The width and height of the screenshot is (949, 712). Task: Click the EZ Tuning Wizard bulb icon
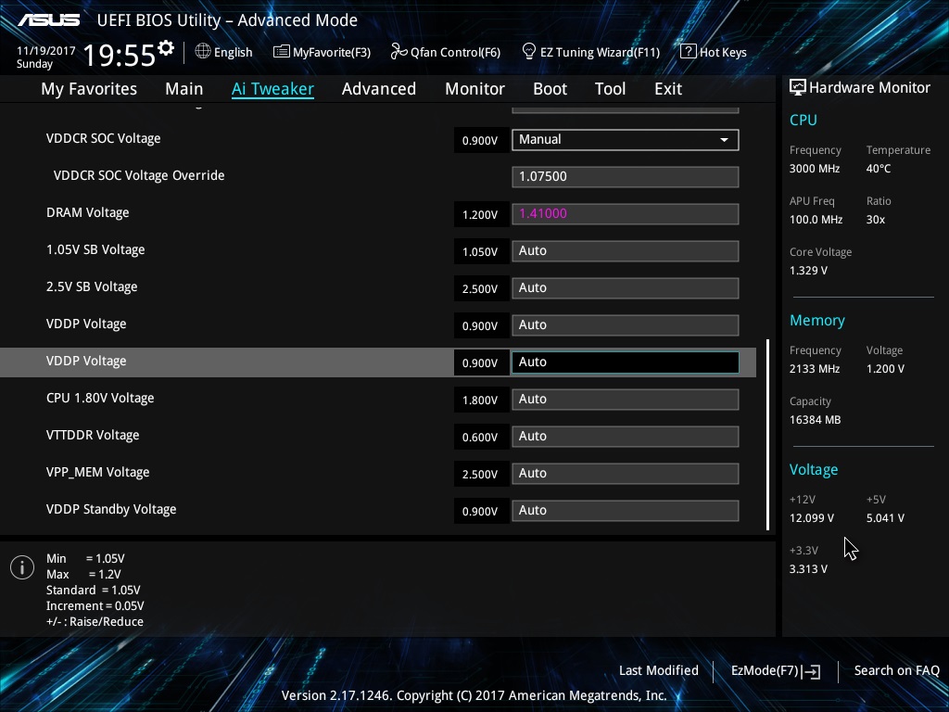pos(529,52)
